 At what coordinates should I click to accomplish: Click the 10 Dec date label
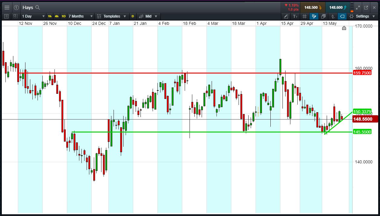(74, 23)
